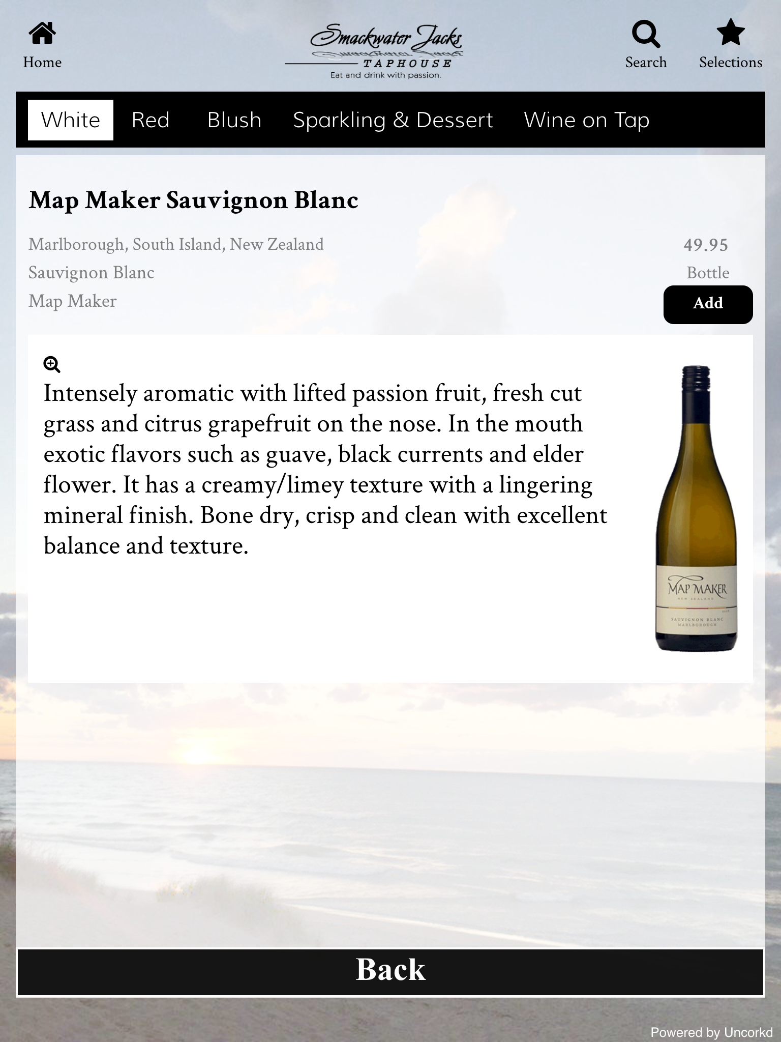Go to Sparkling & Dessert tab

[x=393, y=120]
